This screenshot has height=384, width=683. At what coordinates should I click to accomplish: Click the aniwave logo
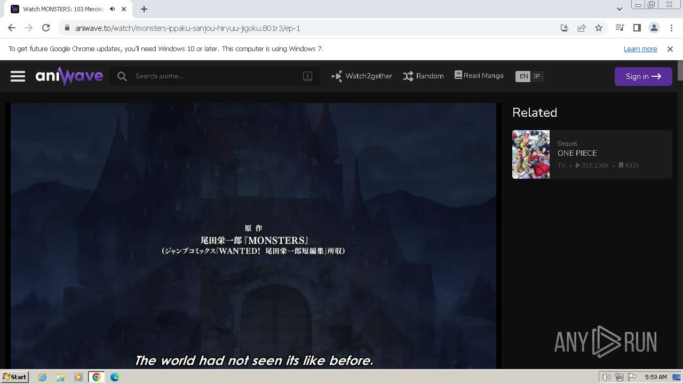coord(69,76)
